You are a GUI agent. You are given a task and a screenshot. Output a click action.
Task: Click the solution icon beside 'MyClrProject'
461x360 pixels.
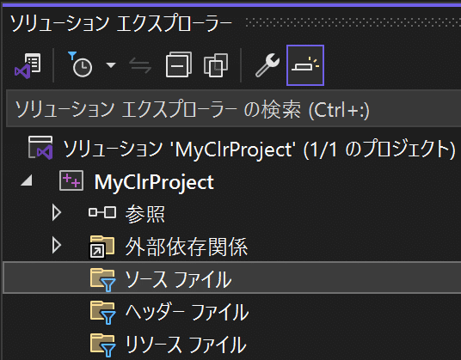point(40,148)
